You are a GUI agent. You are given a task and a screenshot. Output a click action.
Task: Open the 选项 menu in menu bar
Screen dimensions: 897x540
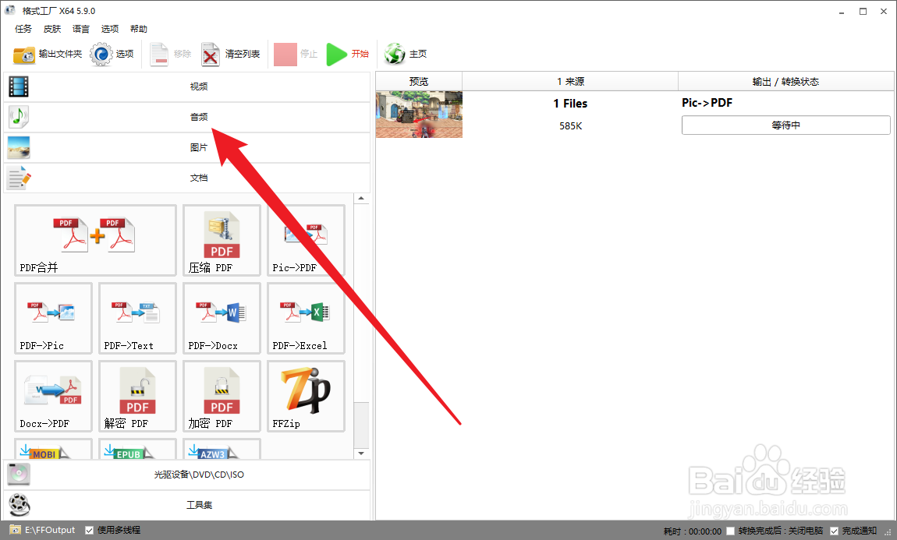(110, 29)
